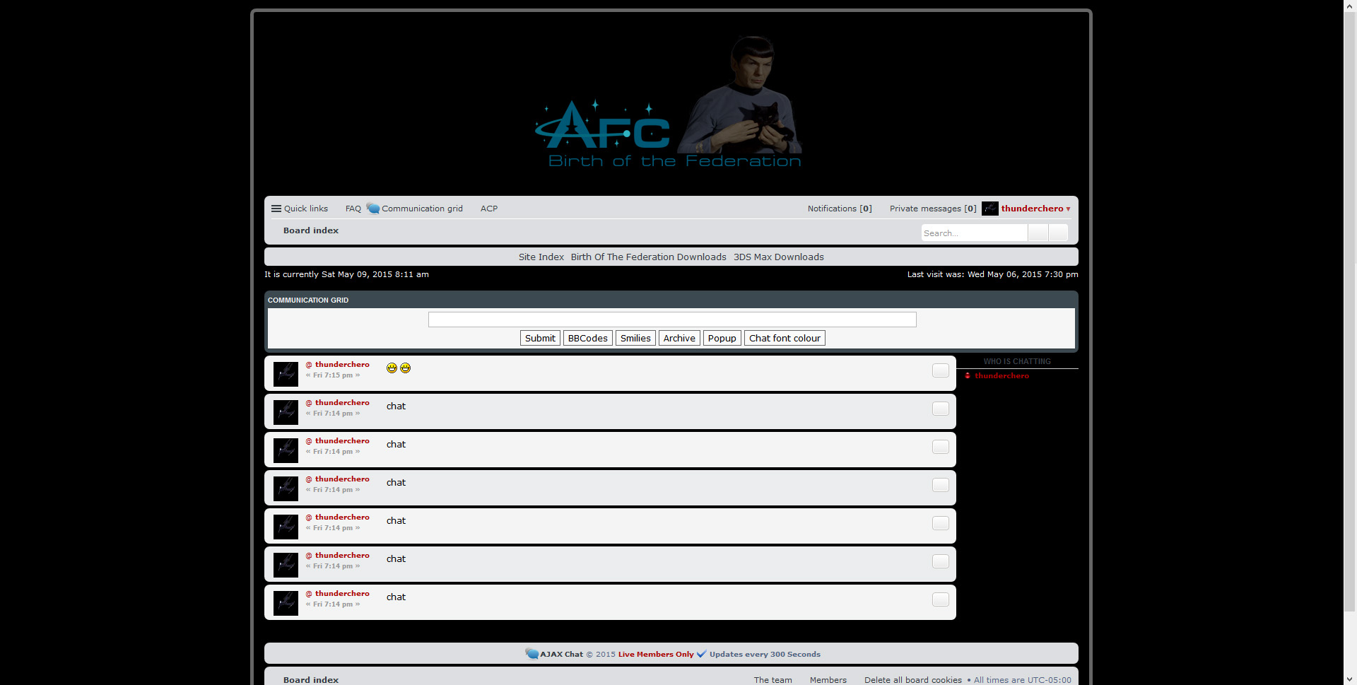Click the second grinning smiley in the 7:15 message
The image size is (1357, 685).
click(405, 368)
